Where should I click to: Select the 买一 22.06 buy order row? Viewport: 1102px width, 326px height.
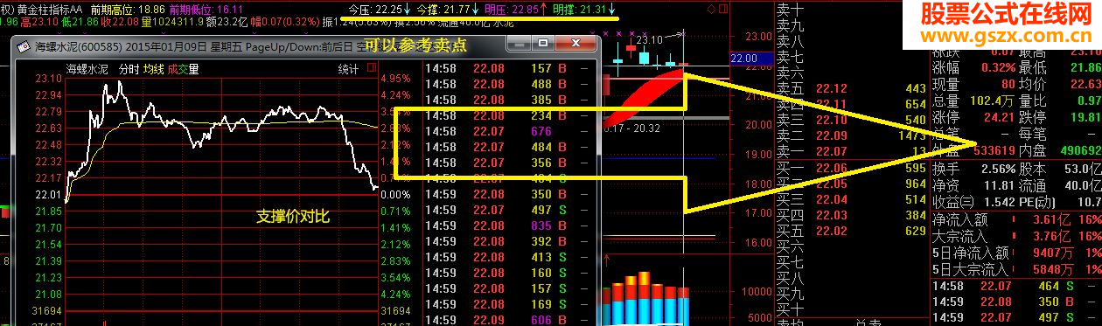click(851, 168)
